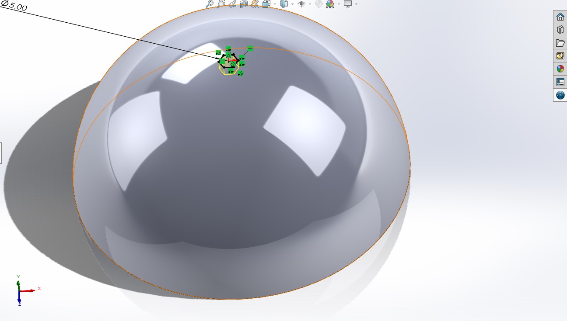Open Appearances, Scenes and Decals tab
This screenshot has width=567, height=321.
[x=560, y=69]
